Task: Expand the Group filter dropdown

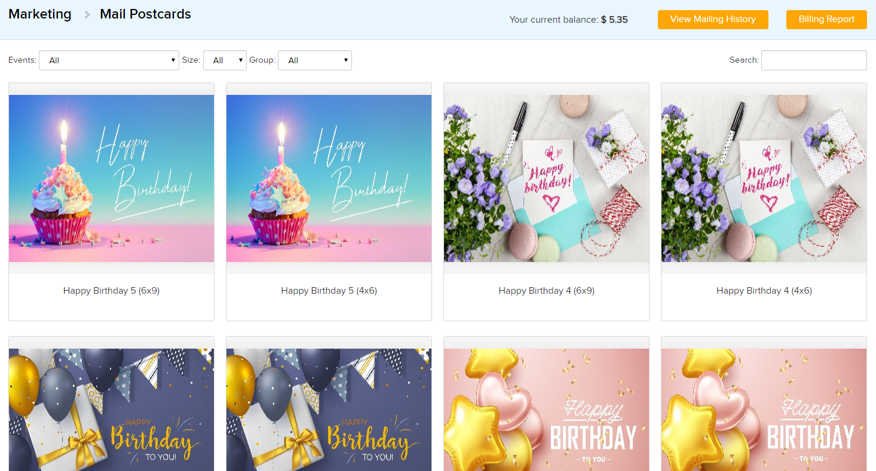Action: [315, 60]
